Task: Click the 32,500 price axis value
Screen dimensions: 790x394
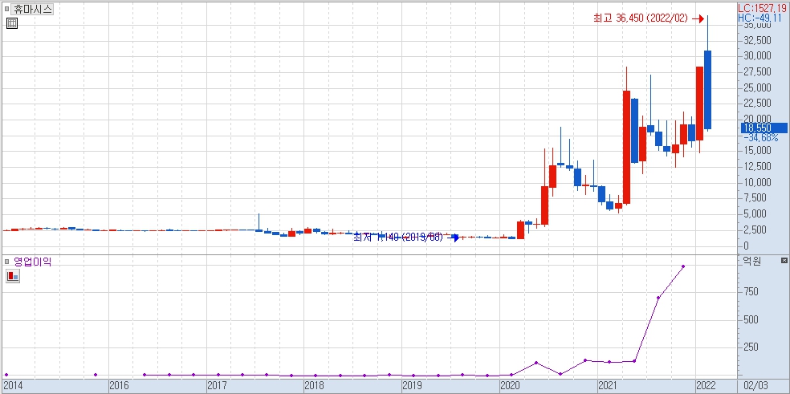Action: coord(757,40)
